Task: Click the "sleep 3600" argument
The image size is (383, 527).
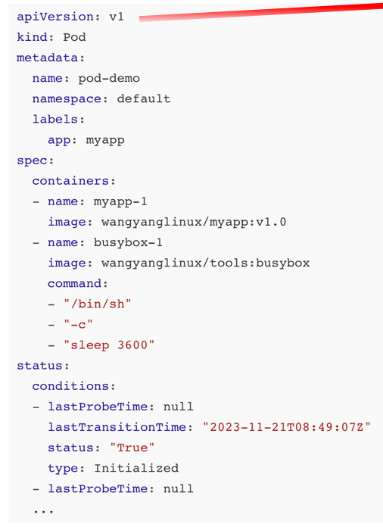Action: pos(109,345)
